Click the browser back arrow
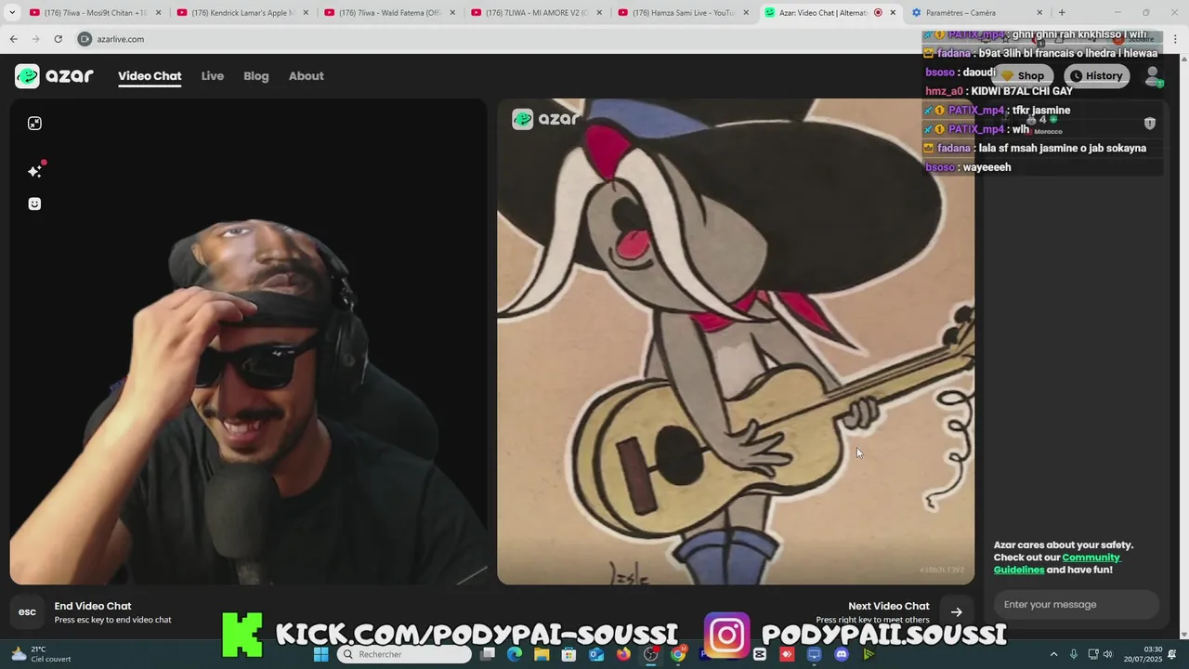 point(13,39)
